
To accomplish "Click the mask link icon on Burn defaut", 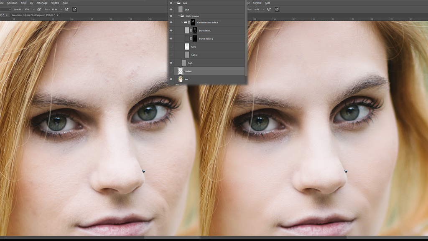I will point(191,30).
